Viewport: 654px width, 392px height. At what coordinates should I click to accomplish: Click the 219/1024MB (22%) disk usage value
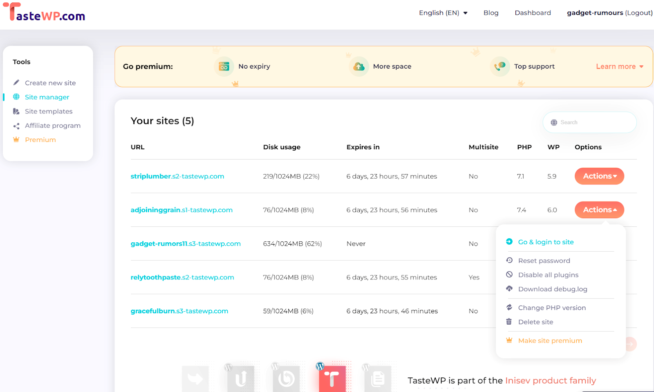291,176
